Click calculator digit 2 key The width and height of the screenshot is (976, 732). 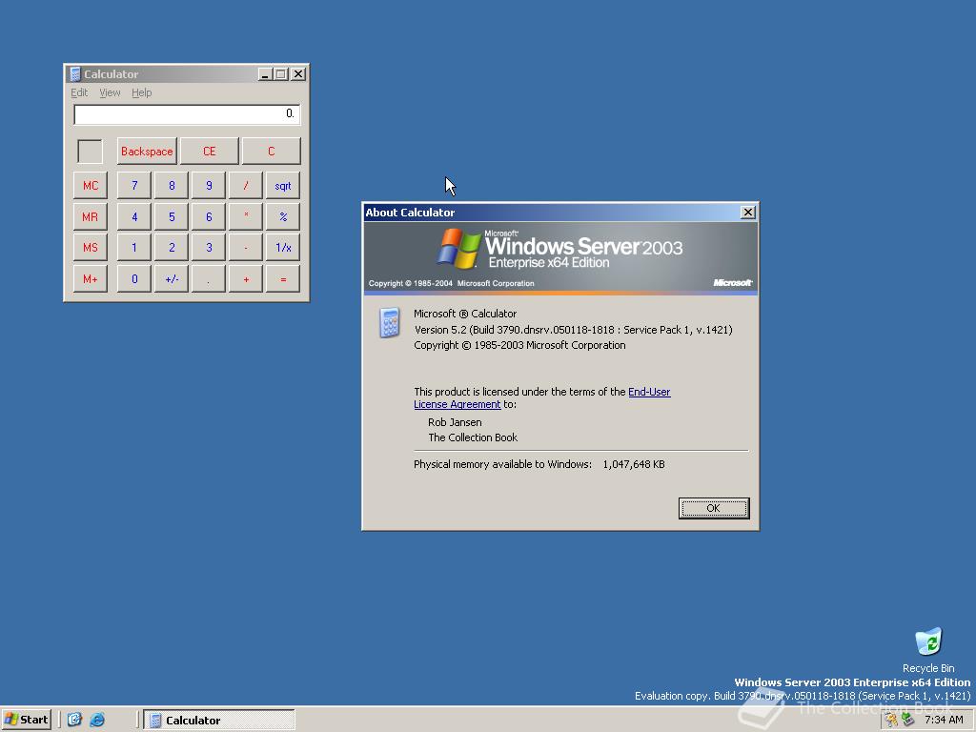pyautogui.click(x=172, y=248)
